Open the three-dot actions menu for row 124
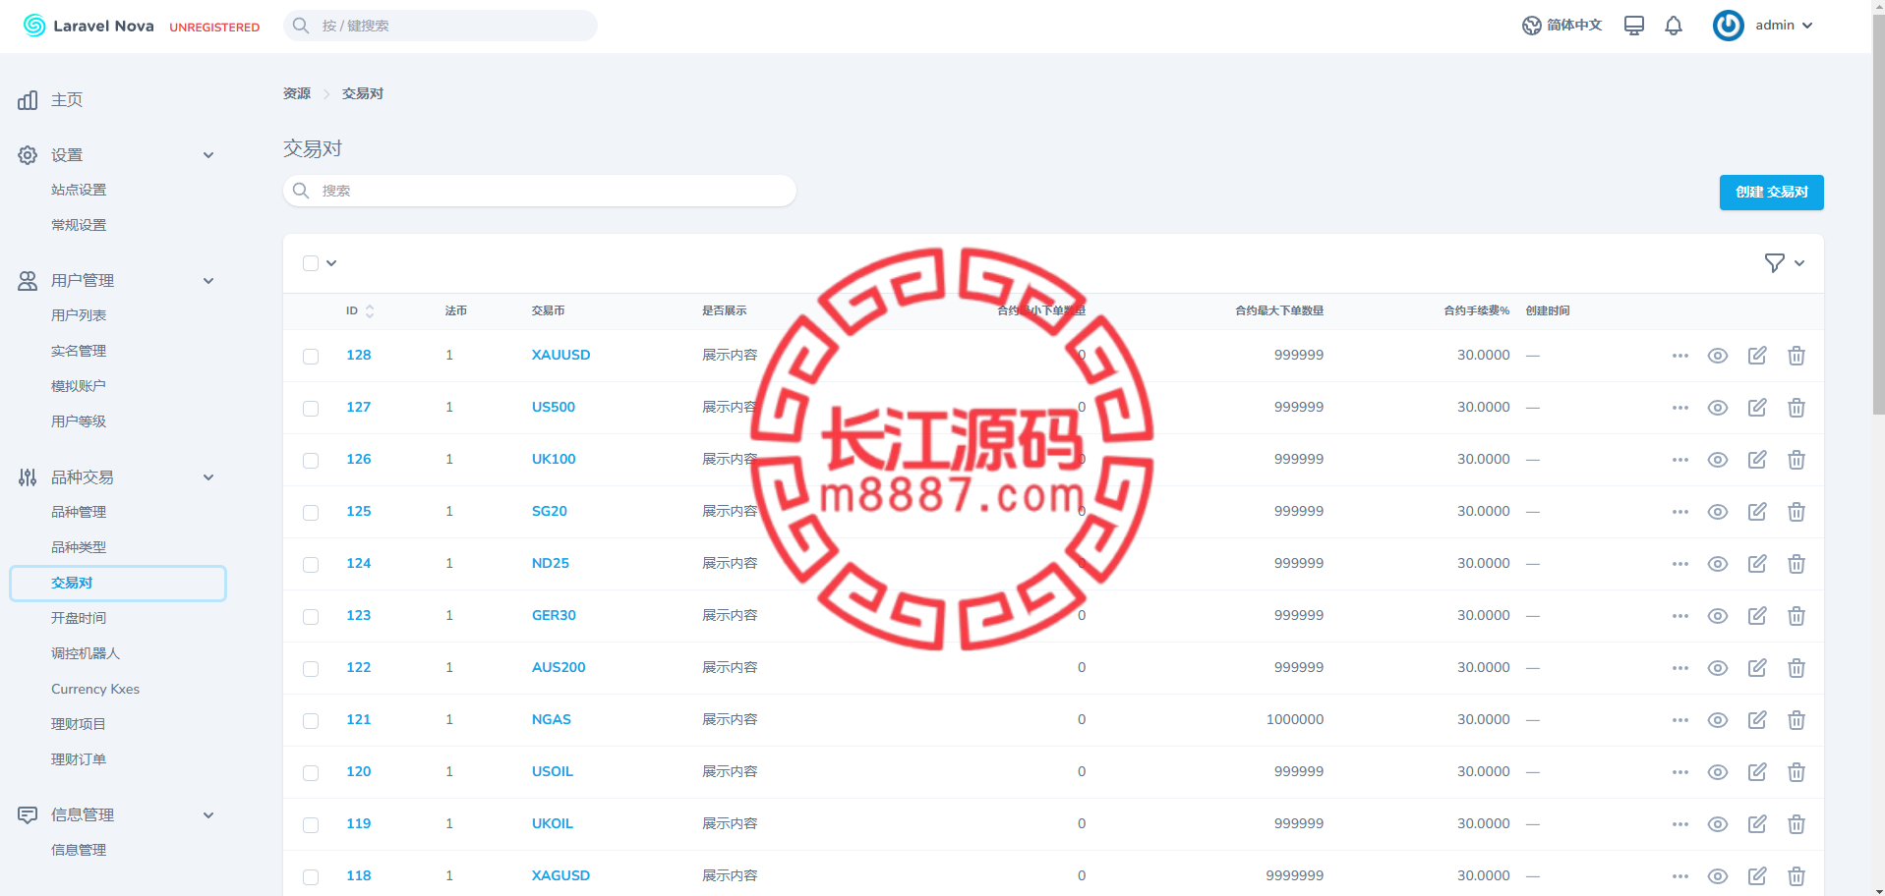Screen dimensions: 1885x896 point(1680,564)
